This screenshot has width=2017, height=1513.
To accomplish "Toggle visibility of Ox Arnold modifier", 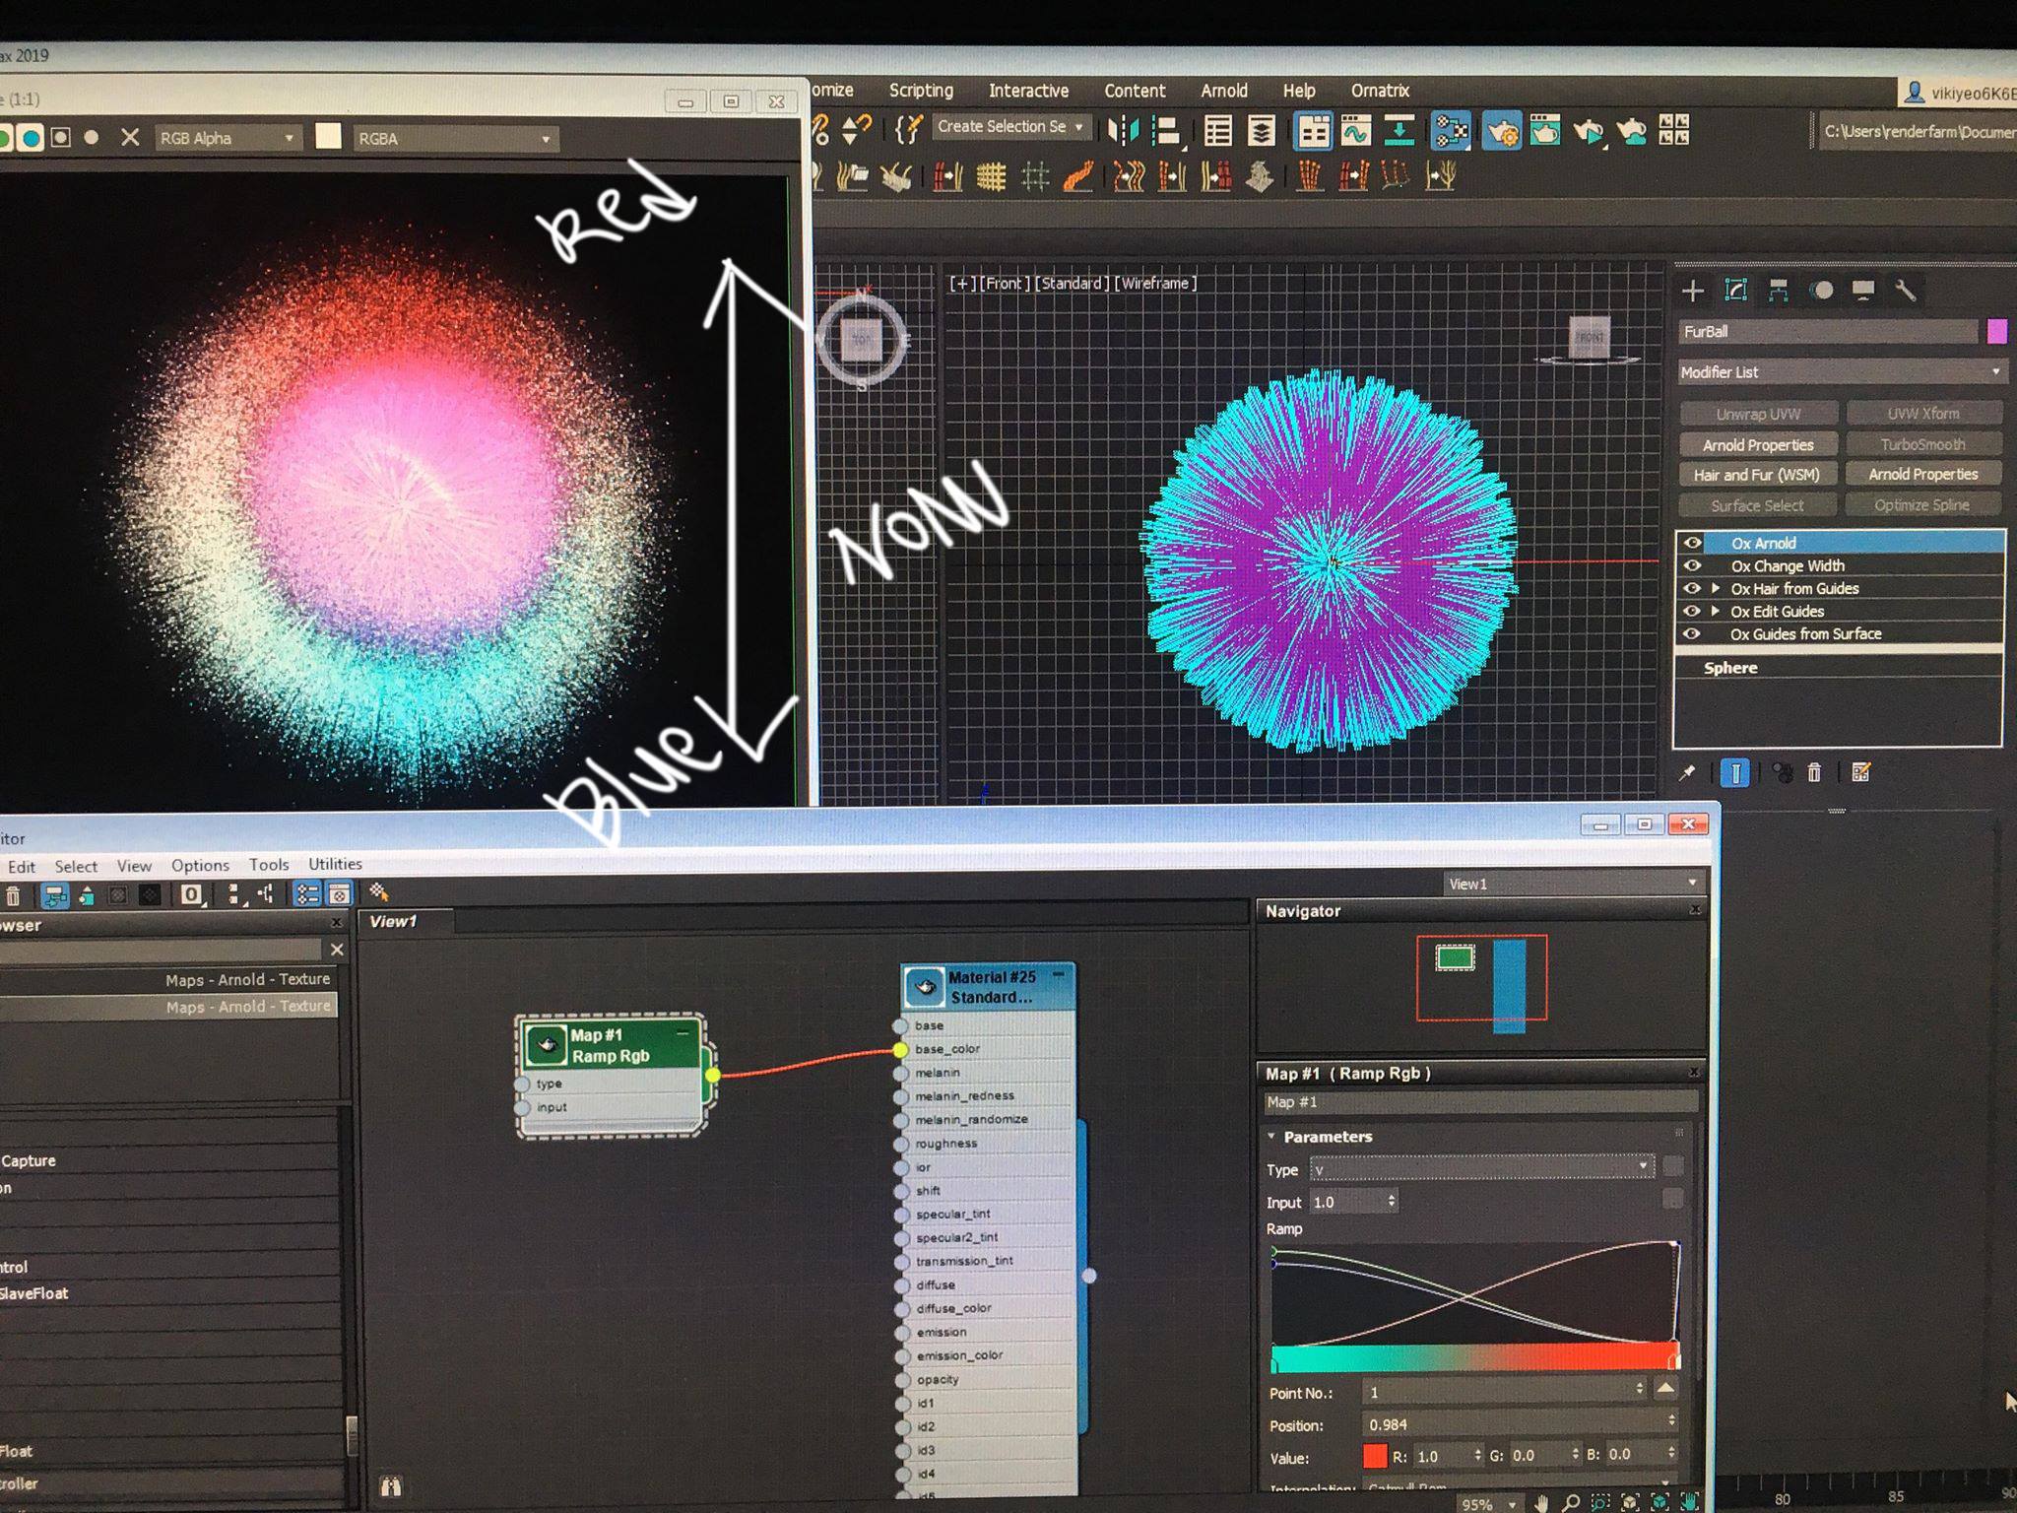I will (x=1692, y=543).
